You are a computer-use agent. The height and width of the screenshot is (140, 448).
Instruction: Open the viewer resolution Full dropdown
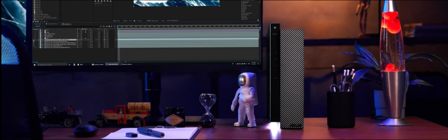pyautogui.click(x=143, y=21)
